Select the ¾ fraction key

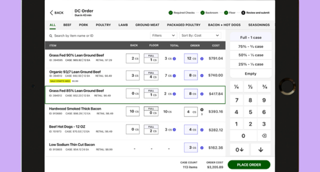click(264, 87)
